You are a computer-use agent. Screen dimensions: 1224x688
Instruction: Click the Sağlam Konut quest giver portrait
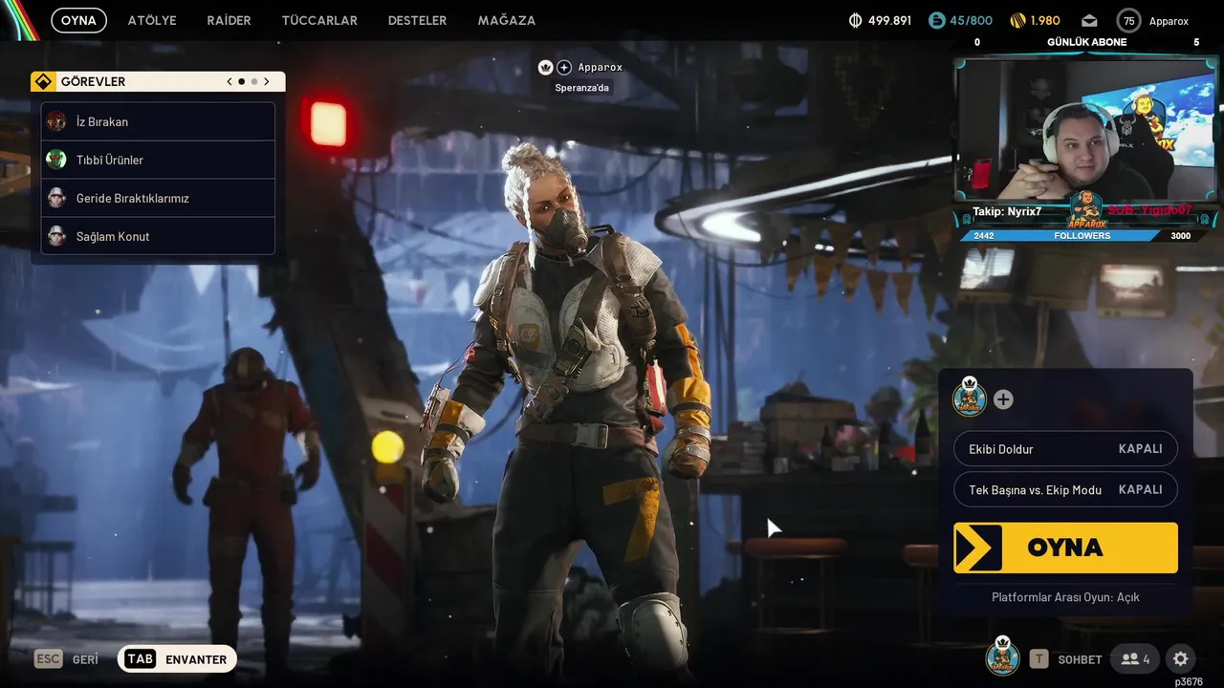point(56,236)
